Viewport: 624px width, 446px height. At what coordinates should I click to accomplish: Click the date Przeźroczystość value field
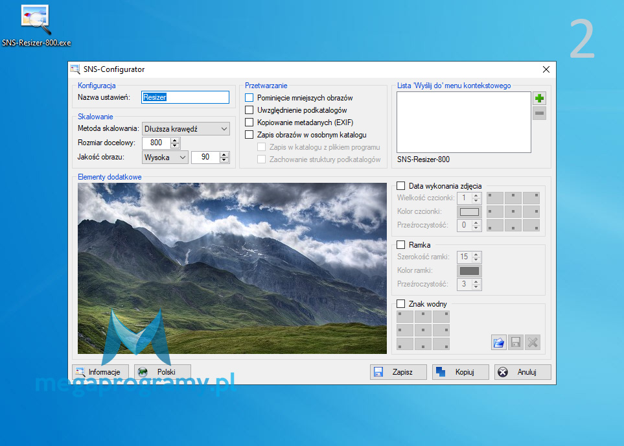(x=465, y=225)
